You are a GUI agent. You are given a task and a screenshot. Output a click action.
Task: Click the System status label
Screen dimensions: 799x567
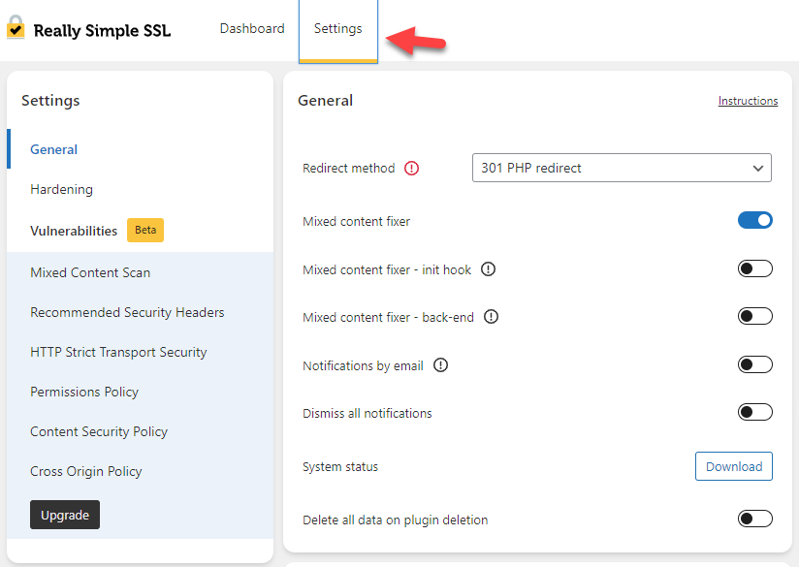pos(340,466)
